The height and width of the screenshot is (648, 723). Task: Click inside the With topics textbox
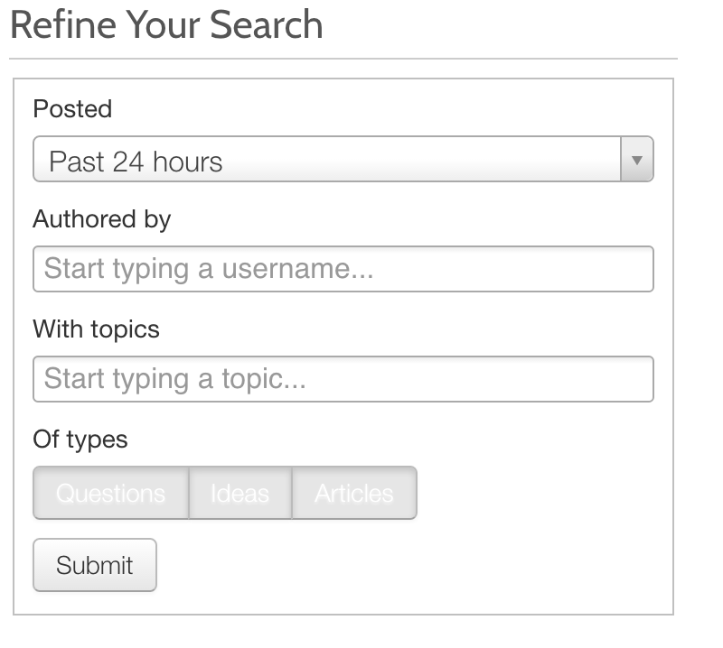(x=343, y=379)
